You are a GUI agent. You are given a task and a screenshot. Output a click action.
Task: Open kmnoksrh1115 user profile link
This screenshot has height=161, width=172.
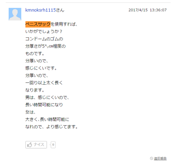coord(41,10)
